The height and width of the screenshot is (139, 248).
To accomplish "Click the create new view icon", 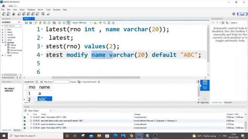I will (28, 14).
